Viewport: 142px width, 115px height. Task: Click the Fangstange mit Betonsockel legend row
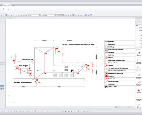pos(120,74)
